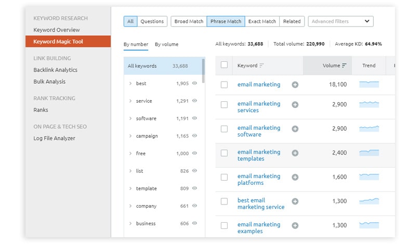The image size is (420, 244).
Task: Click the keyword groups list scrollbar
Action: point(203,71)
